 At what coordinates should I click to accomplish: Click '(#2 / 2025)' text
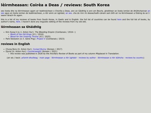coord(45,37)
